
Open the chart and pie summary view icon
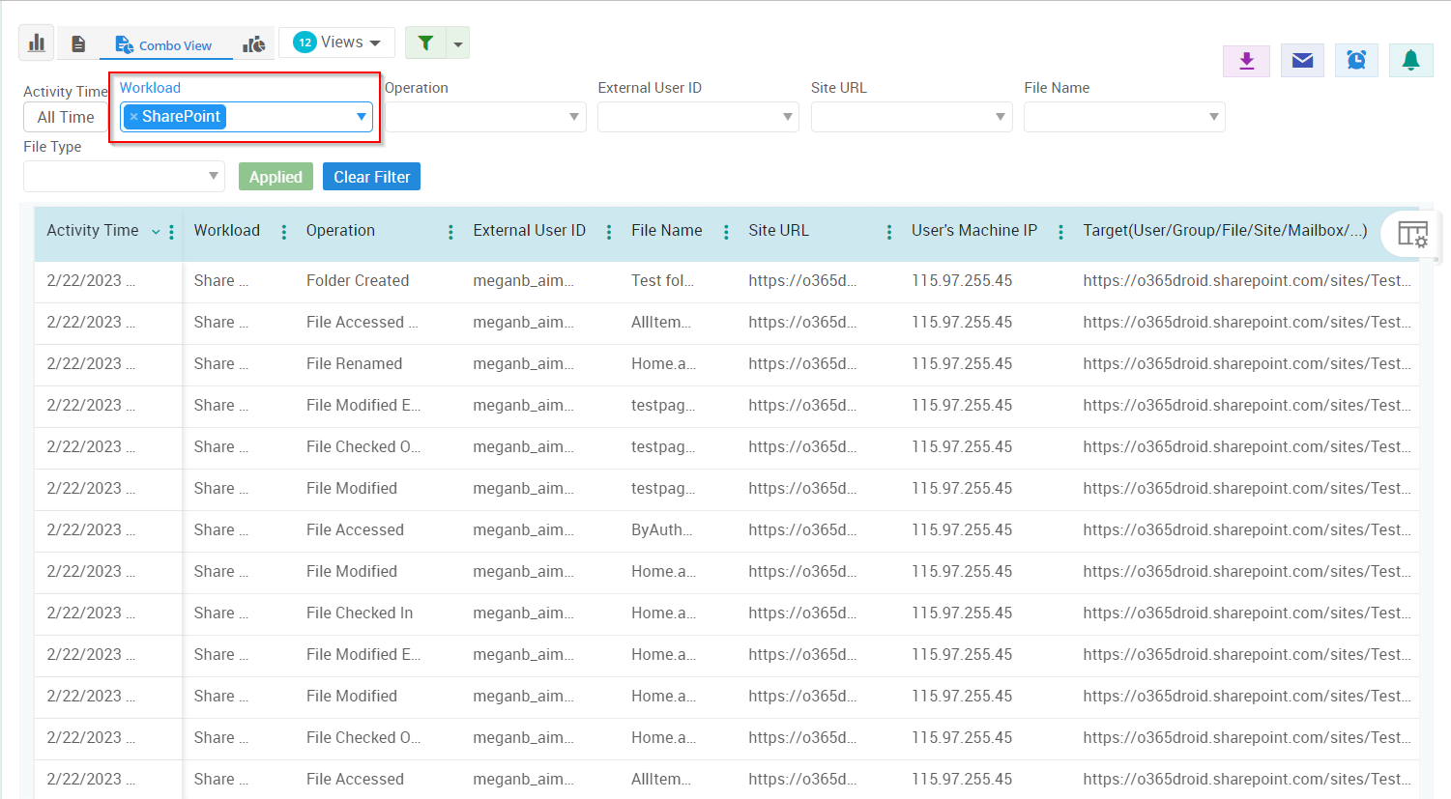[x=254, y=43]
